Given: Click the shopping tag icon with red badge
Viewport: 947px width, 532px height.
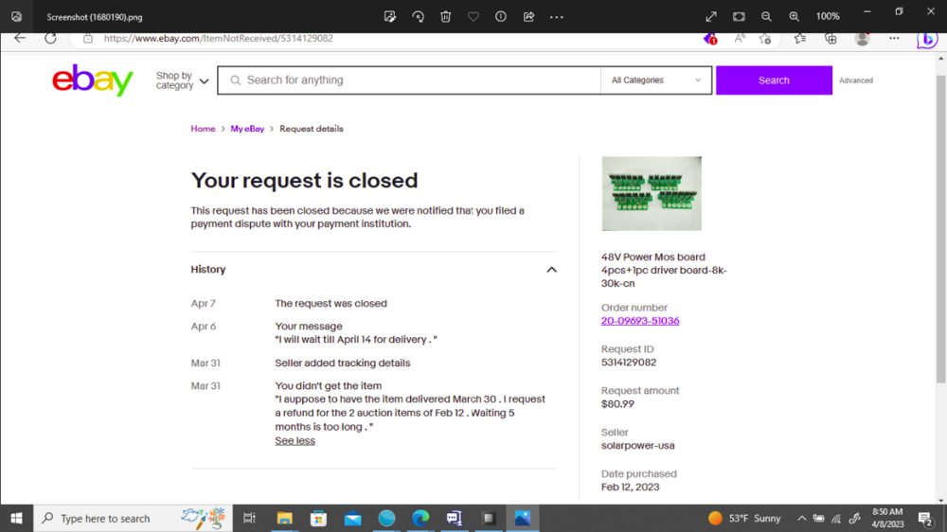Looking at the screenshot, I should tap(710, 39).
